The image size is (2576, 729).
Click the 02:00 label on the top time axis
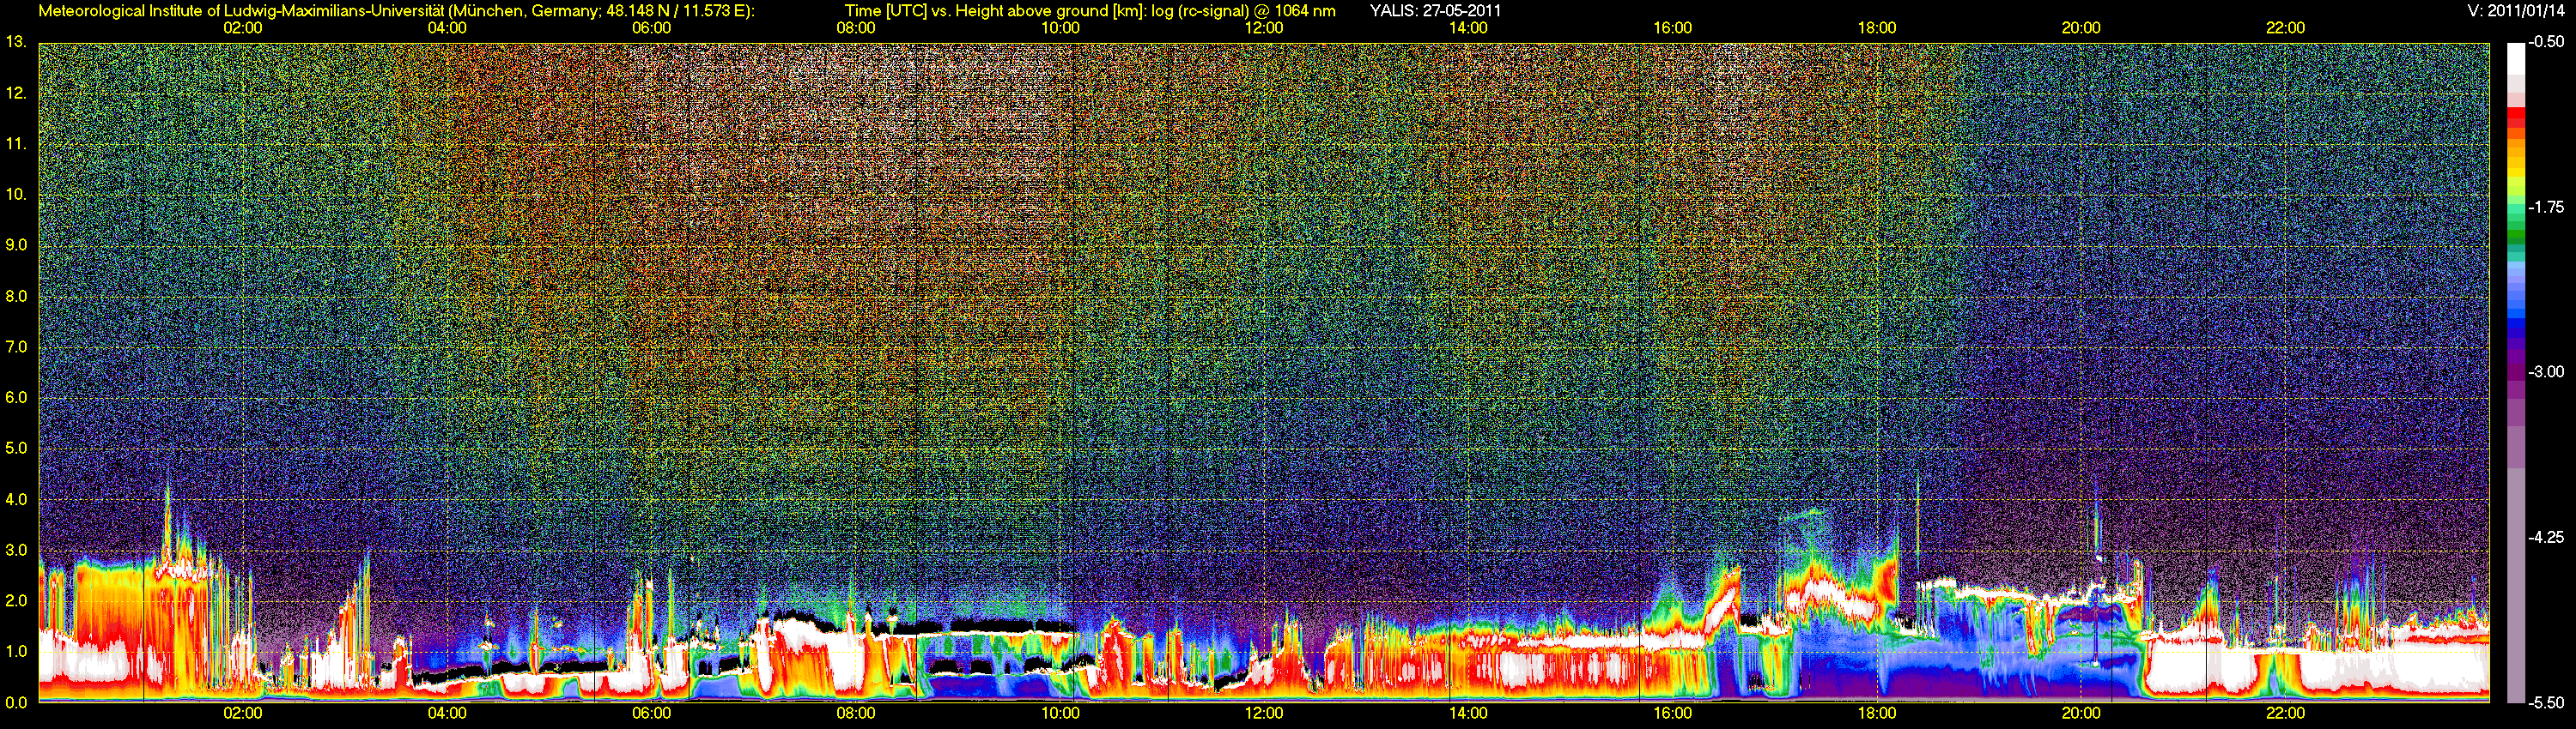243,28
